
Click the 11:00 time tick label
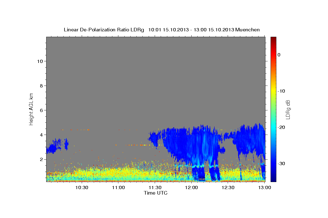click(118, 188)
